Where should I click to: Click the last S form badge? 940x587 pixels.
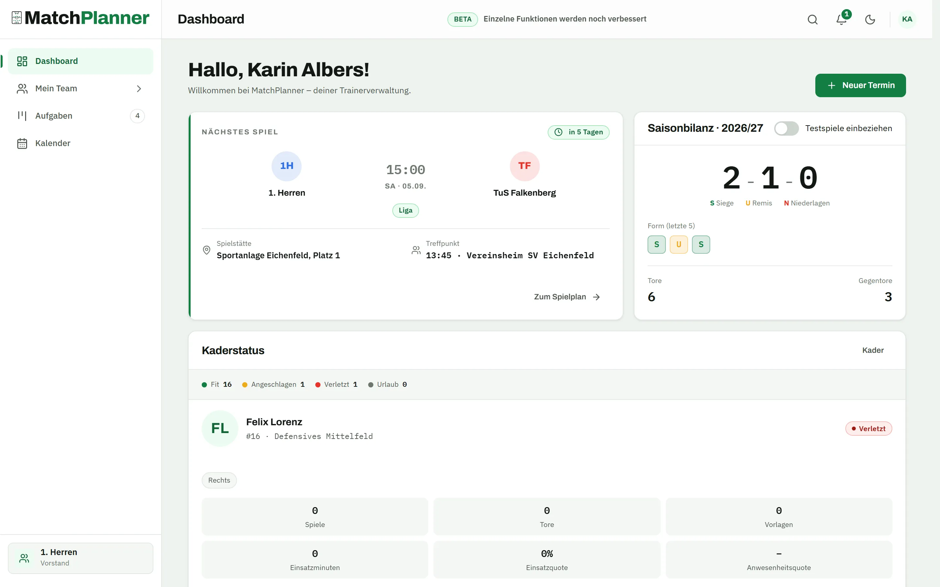click(x=701, y=245)
